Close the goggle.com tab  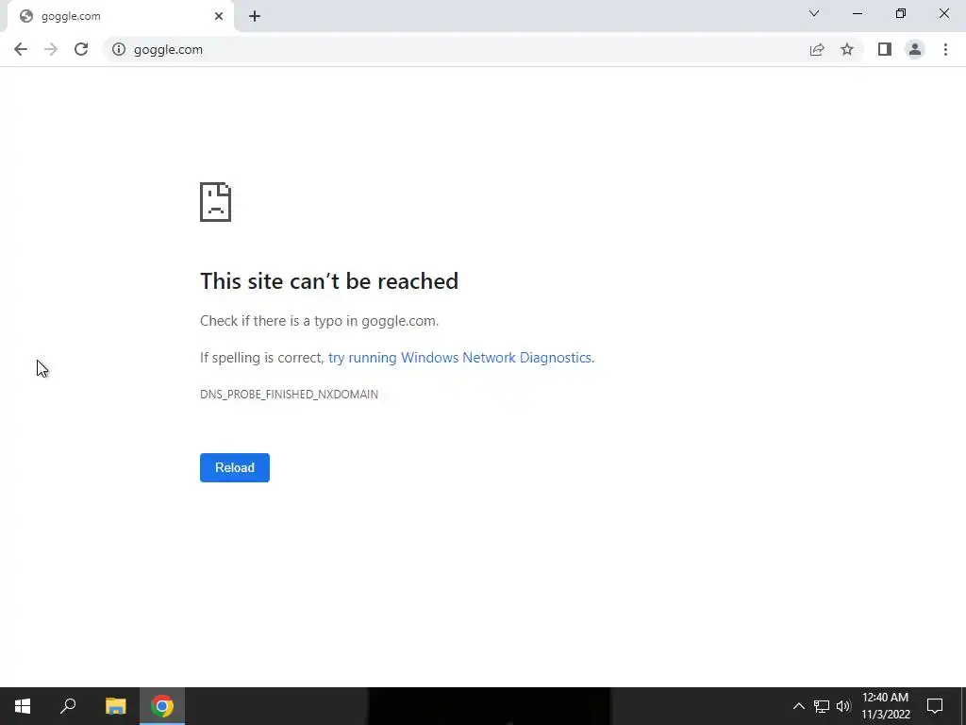coord(219,17)
